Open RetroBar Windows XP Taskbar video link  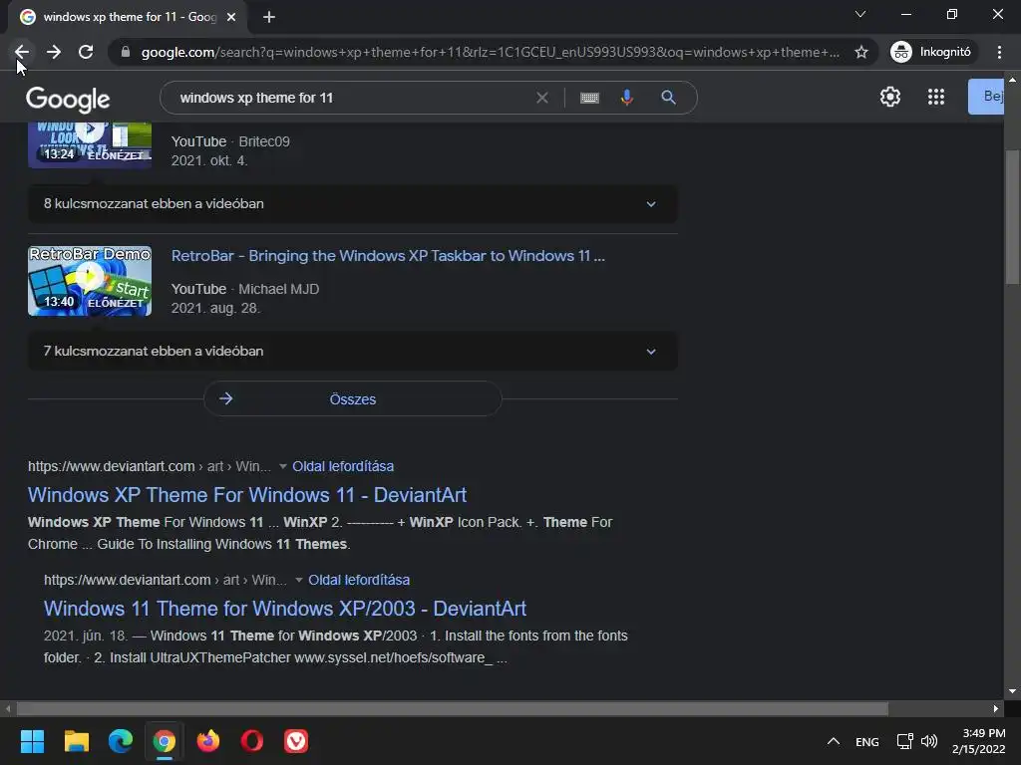coord(388,256)
